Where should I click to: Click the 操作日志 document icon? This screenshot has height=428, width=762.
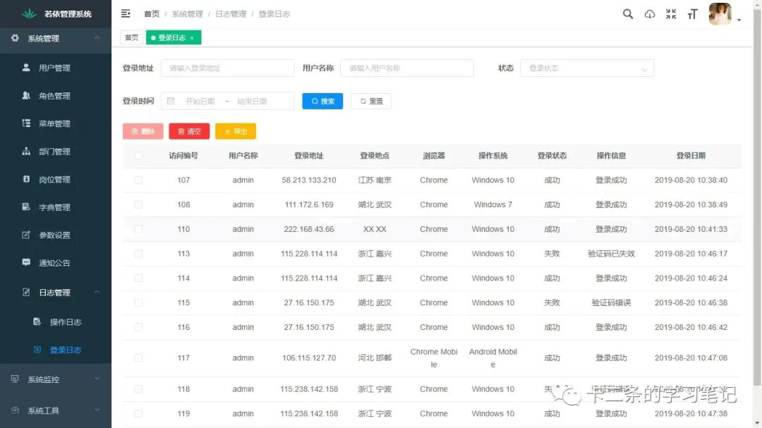37,321
